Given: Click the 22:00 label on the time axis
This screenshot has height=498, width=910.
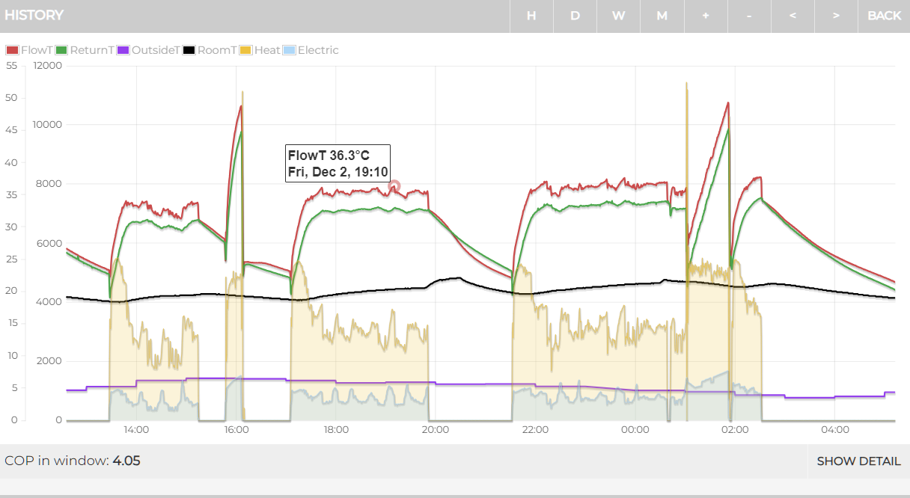Looking at the screenshot, I should click(x=535, y=429).
